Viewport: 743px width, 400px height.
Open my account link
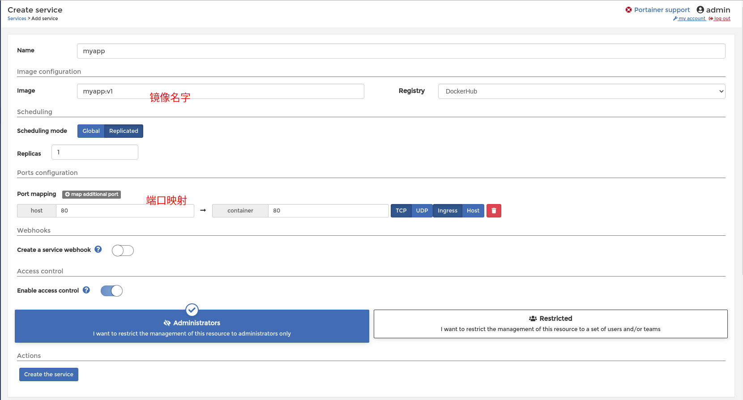pyautogui.click(x=689, y=19)
